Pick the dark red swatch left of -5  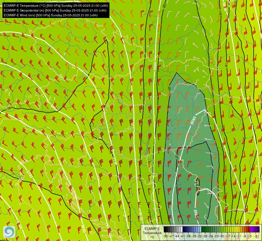(x=249, y=229)
